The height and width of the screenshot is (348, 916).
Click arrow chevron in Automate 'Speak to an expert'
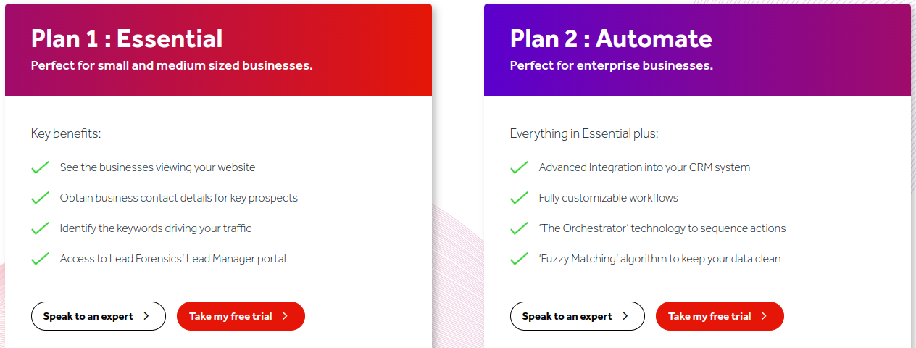click(625, 316)
